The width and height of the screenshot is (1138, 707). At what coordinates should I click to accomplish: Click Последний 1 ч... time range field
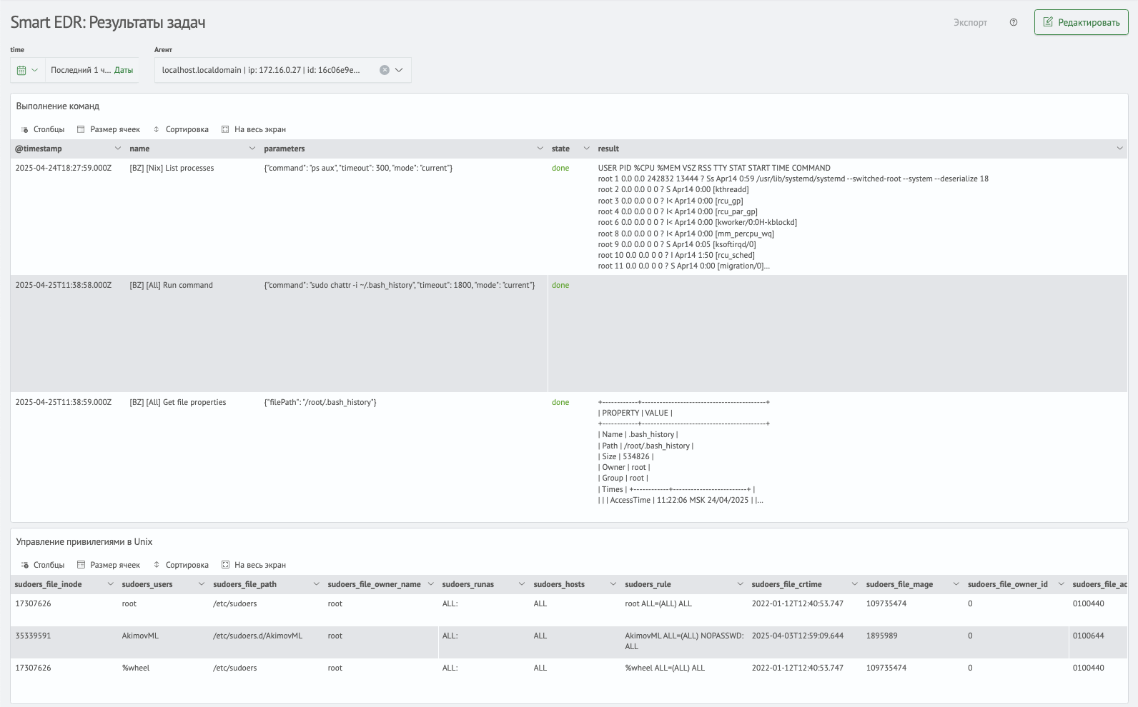(81, 70)
